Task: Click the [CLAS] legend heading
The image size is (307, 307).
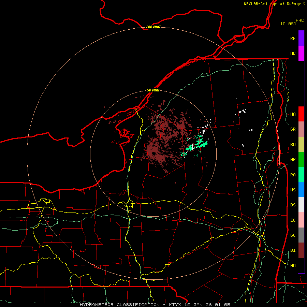Action: [x=288, y=24]
